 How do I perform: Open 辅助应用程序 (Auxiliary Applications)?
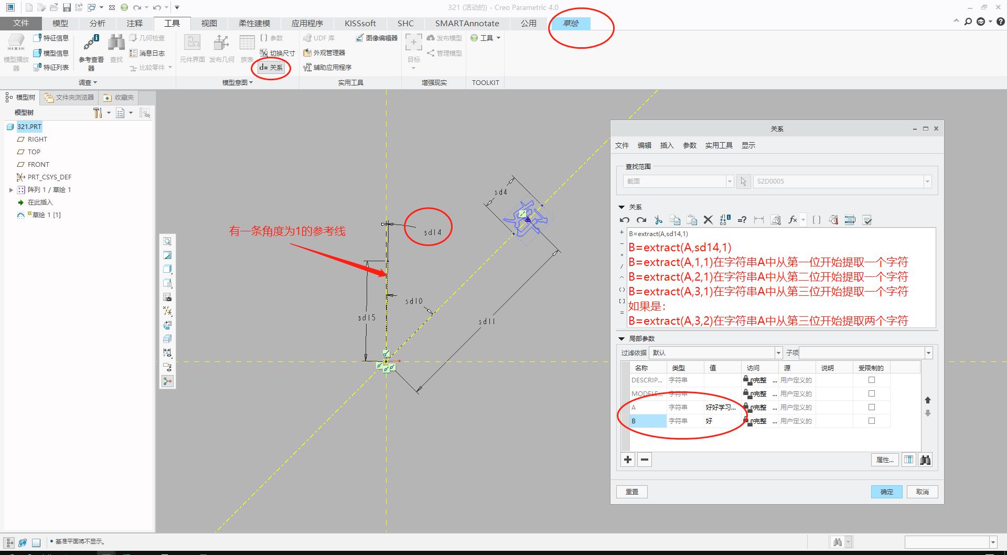(x=327, y=67)
